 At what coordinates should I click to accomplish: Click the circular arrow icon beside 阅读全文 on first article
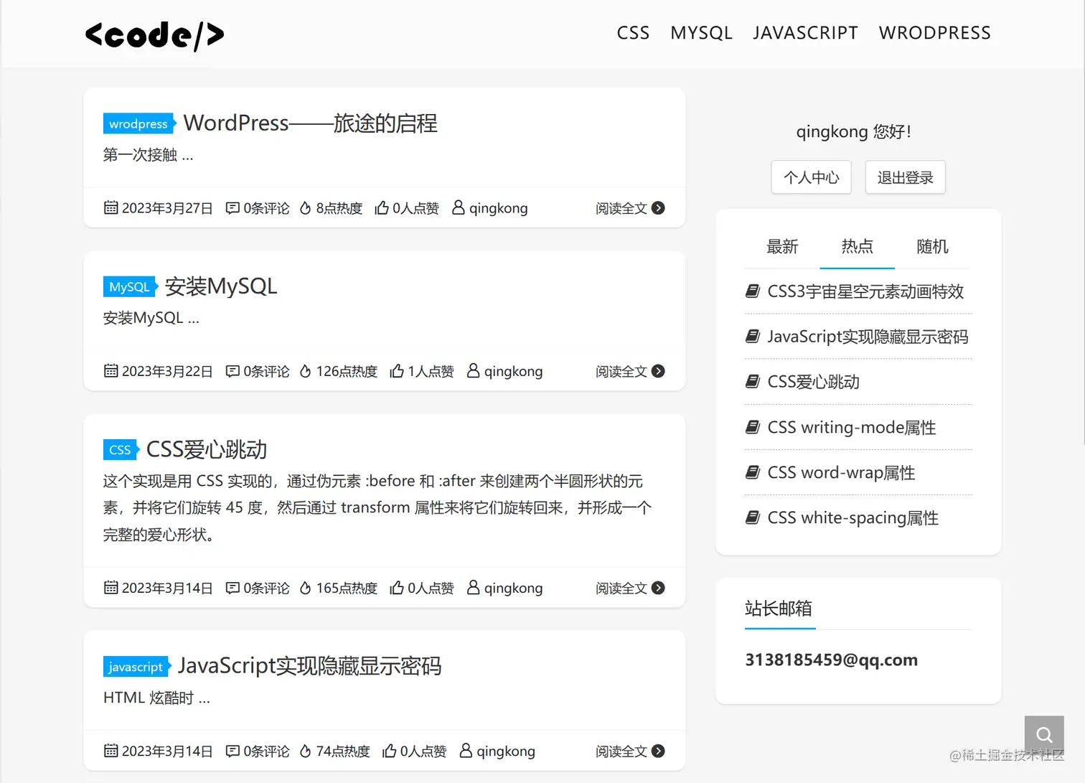point(658,207)
